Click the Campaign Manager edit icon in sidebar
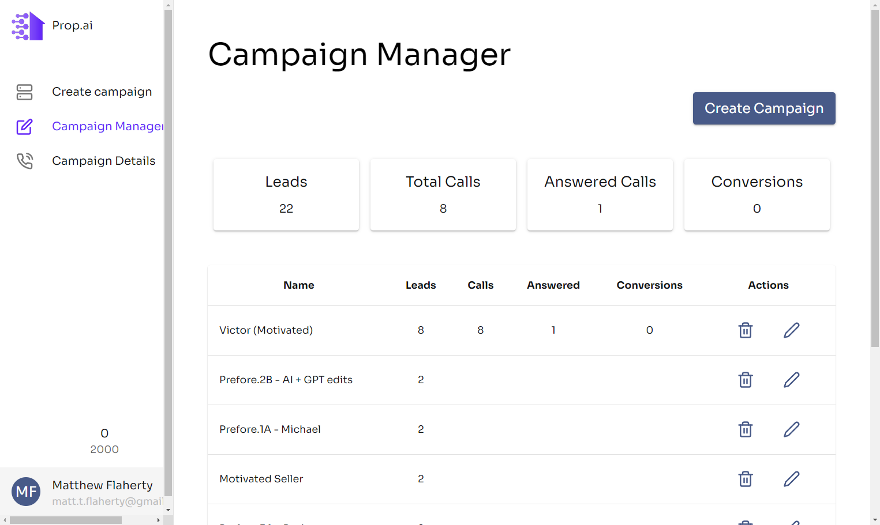This screenshot has width=880, height=525. (x=25, y=127)
